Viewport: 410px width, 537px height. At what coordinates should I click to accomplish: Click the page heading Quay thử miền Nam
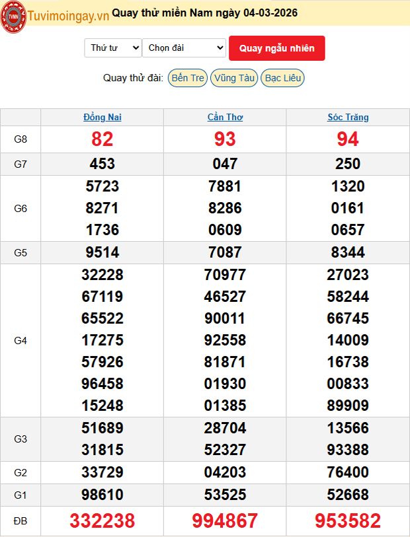(205, 13)
